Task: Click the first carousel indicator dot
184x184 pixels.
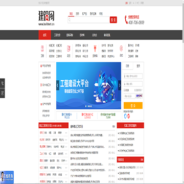Action: 86,106
